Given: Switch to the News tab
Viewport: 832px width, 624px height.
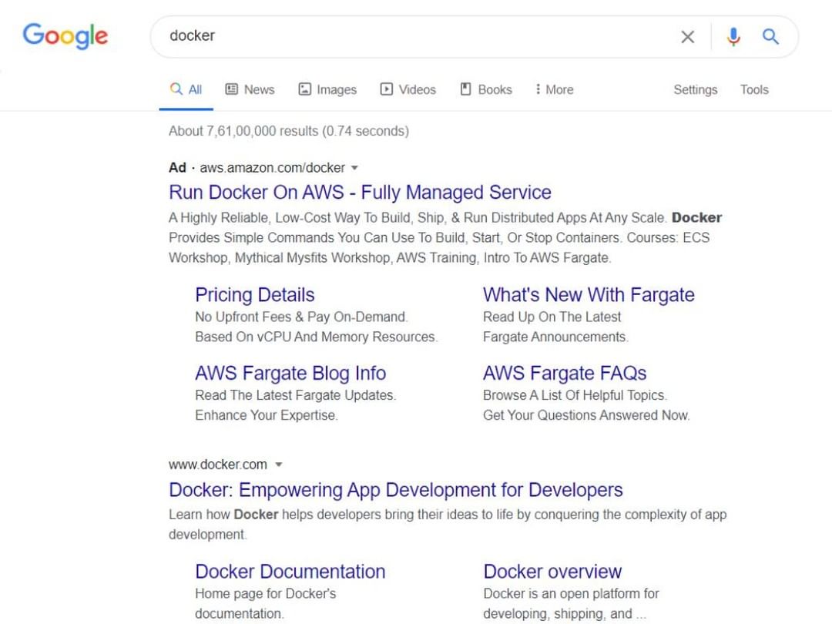Looking at the screenshot, I should tap(250, 89).
